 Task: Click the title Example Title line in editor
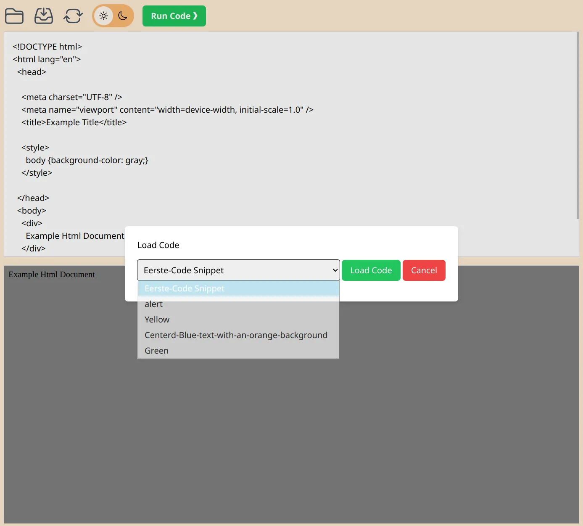(74, 122)
